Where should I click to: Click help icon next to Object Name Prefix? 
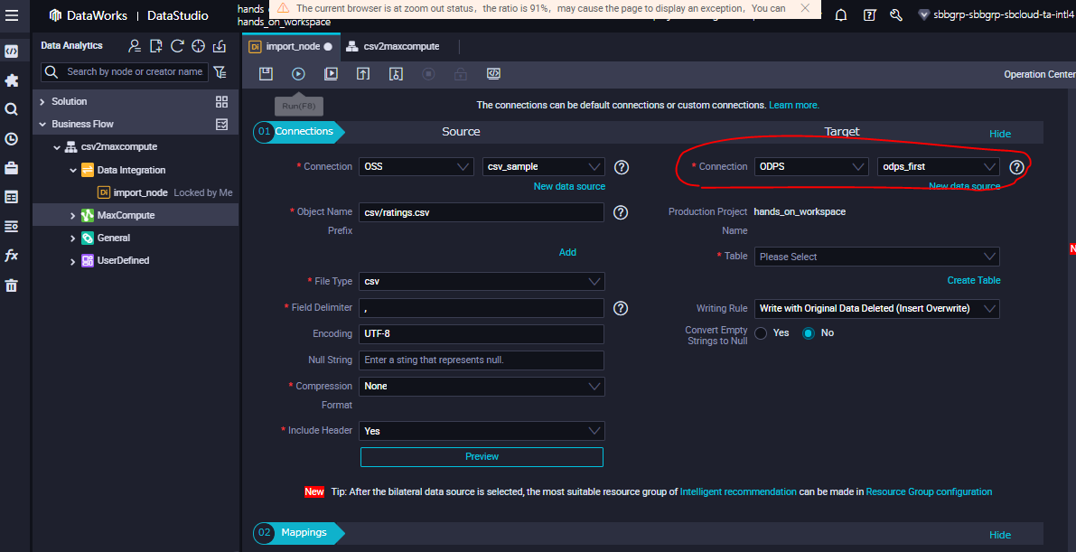621,212
